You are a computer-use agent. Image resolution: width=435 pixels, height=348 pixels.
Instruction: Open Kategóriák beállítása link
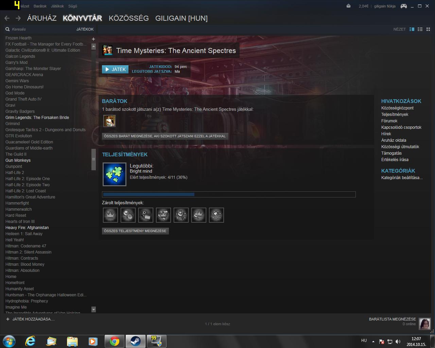[402, 178]
